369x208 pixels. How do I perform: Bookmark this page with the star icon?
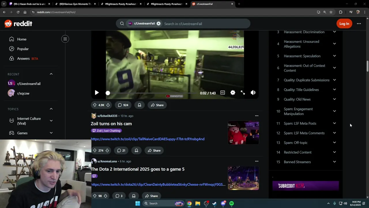331,12
